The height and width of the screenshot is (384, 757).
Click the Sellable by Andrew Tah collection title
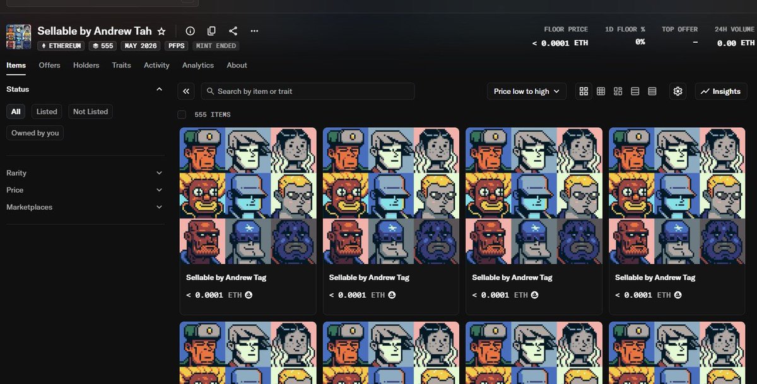pos(95,31)
